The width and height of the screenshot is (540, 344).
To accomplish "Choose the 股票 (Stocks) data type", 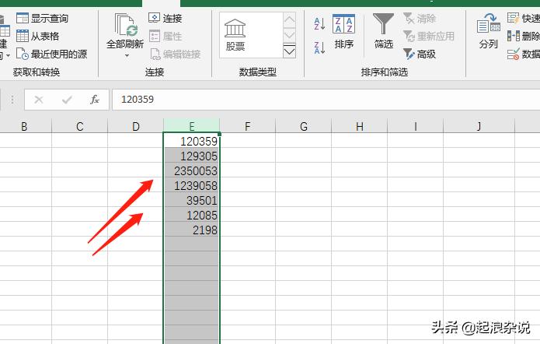I will click(x=235, y=35).
